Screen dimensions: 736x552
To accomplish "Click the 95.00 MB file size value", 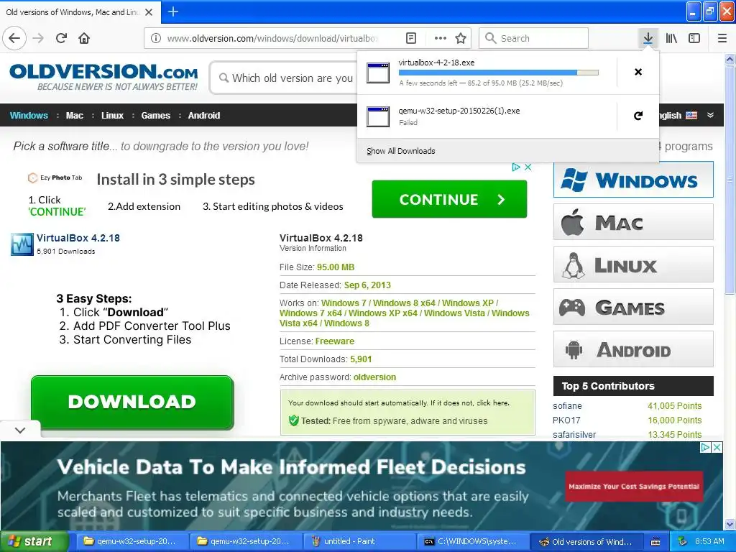I will (336, 267).
